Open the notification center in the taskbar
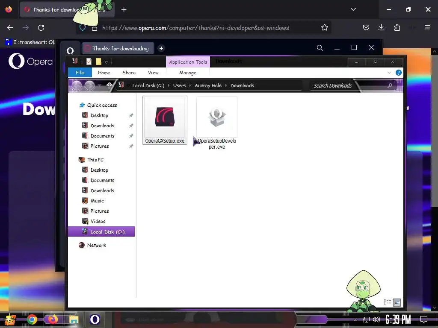438x328 pixels. [424, 319]
